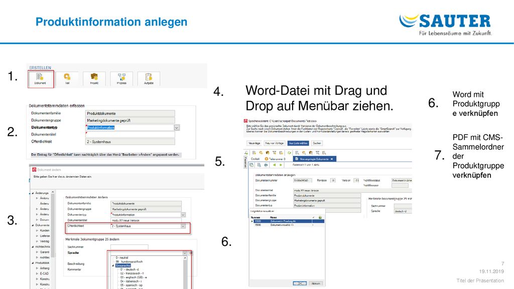Select the Projekt briefcase icon under ERSTELLEN

coord(94,79)
